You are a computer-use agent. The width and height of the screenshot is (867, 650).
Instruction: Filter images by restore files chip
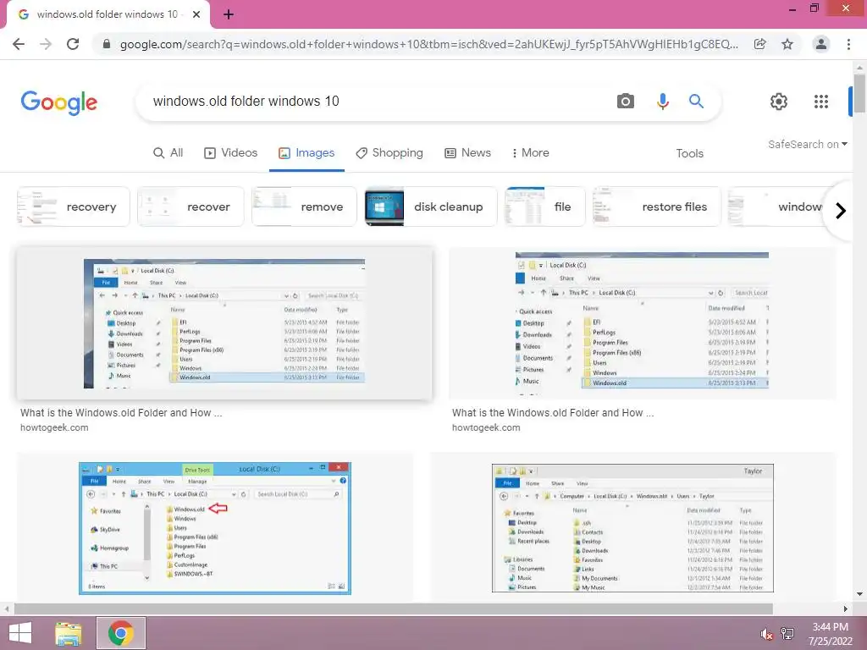(656, 207)
